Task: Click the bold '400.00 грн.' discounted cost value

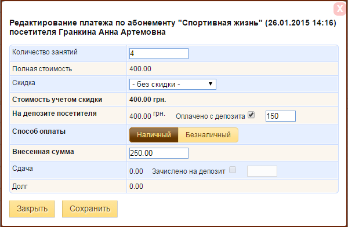Action: [147, 100]
